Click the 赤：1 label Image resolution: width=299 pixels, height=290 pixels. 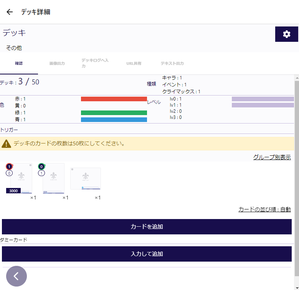(20, 99)
